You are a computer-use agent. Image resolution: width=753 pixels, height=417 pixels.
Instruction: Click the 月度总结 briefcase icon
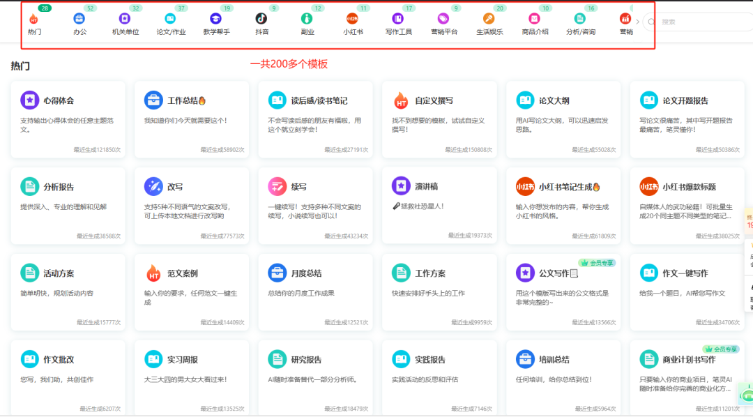click(x=277, y=273)
